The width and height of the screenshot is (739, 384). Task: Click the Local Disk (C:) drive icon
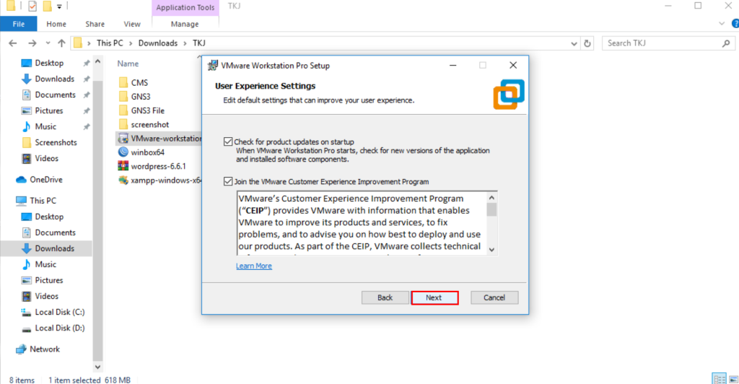tap(26, 312)
